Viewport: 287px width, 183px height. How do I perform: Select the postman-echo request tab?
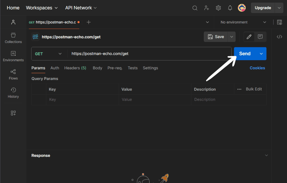coord(54,22)
